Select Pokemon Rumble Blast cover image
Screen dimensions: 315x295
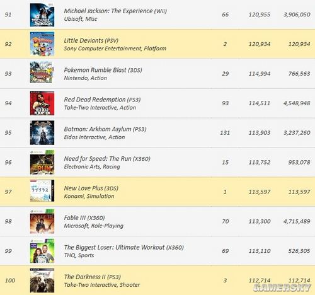click(42, 72)
